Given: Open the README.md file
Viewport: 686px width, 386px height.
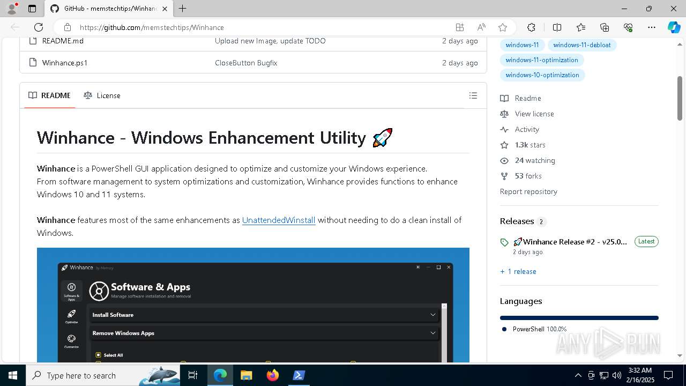Looking at the screenshot, I should point(63,41).
